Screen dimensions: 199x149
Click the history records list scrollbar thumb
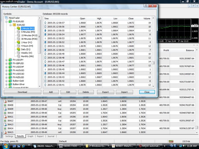pos(153,63)
